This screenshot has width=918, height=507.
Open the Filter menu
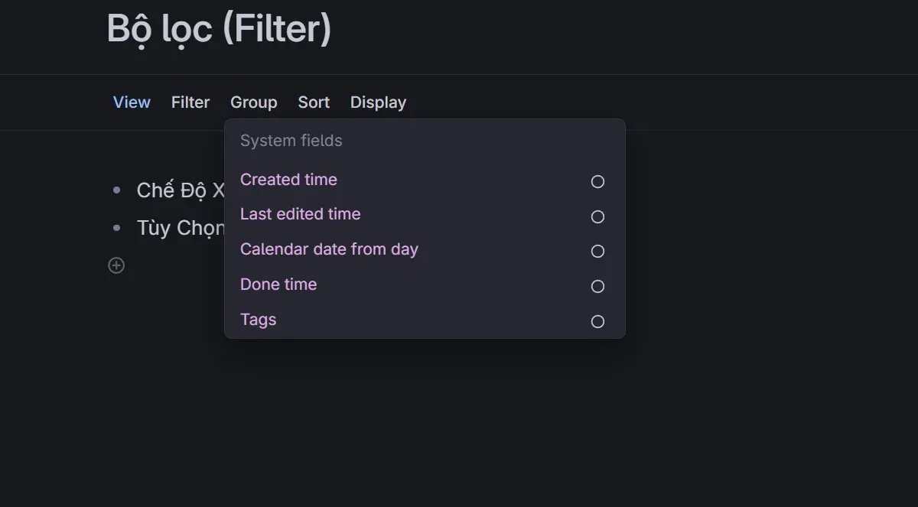tap(190, 102)
